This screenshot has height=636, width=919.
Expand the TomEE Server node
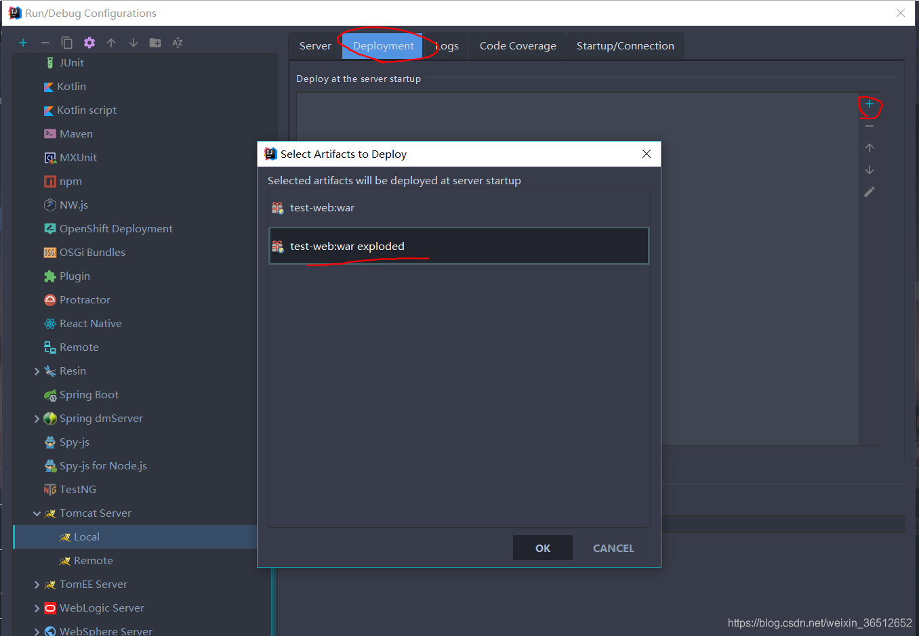point(37,585)
